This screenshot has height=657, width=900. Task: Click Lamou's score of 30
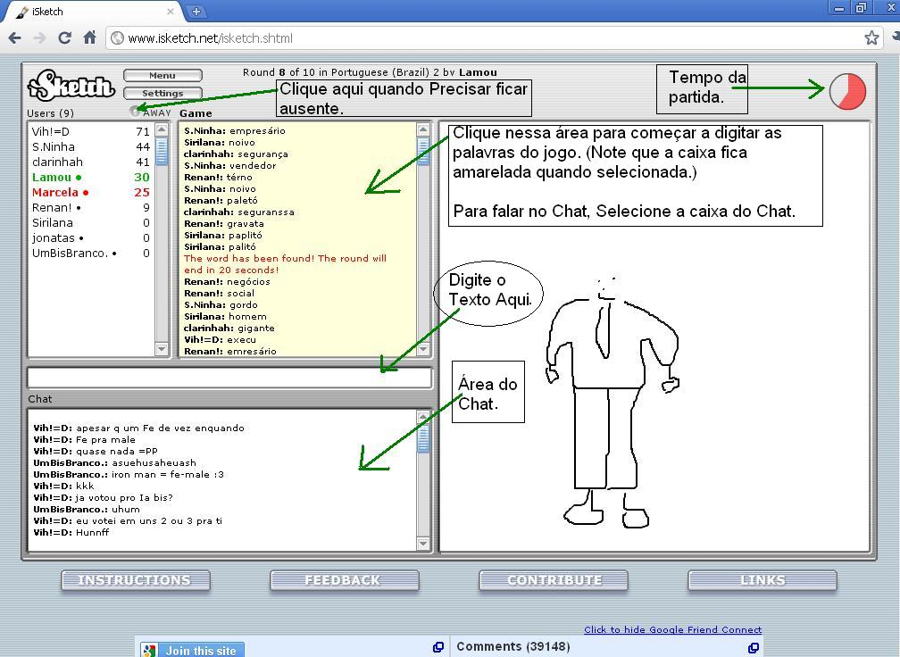tap(142, 178)
